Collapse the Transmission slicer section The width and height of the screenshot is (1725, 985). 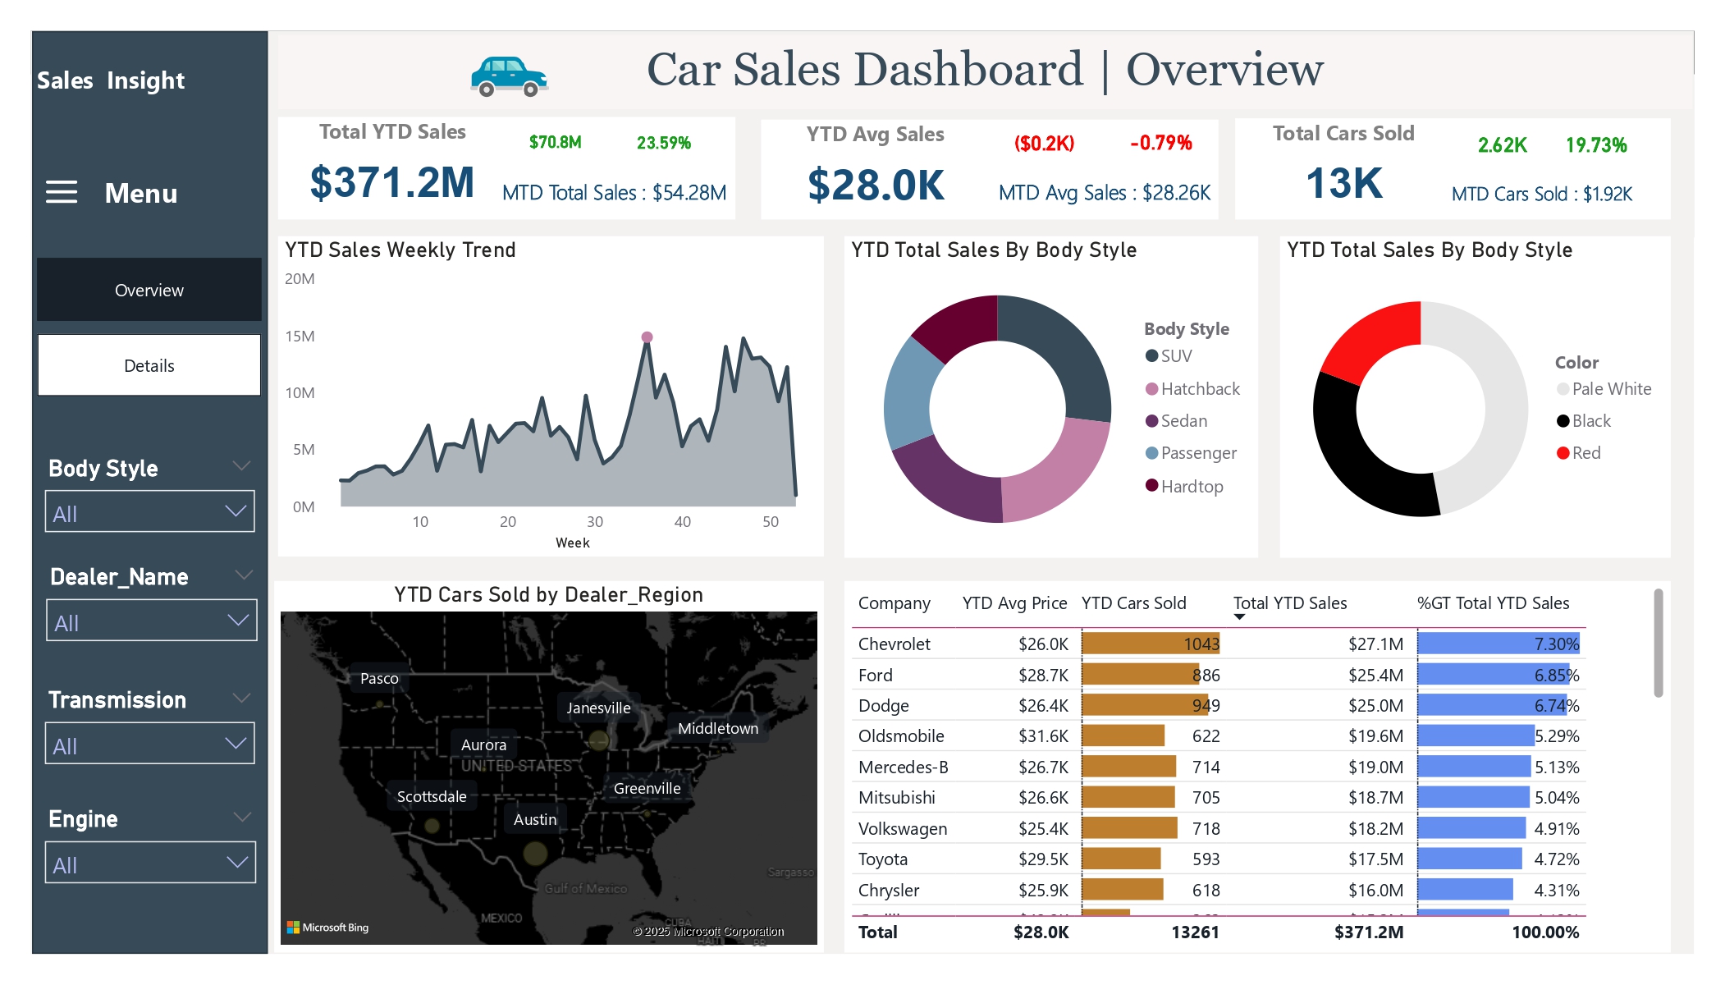(x=241, y=698)
